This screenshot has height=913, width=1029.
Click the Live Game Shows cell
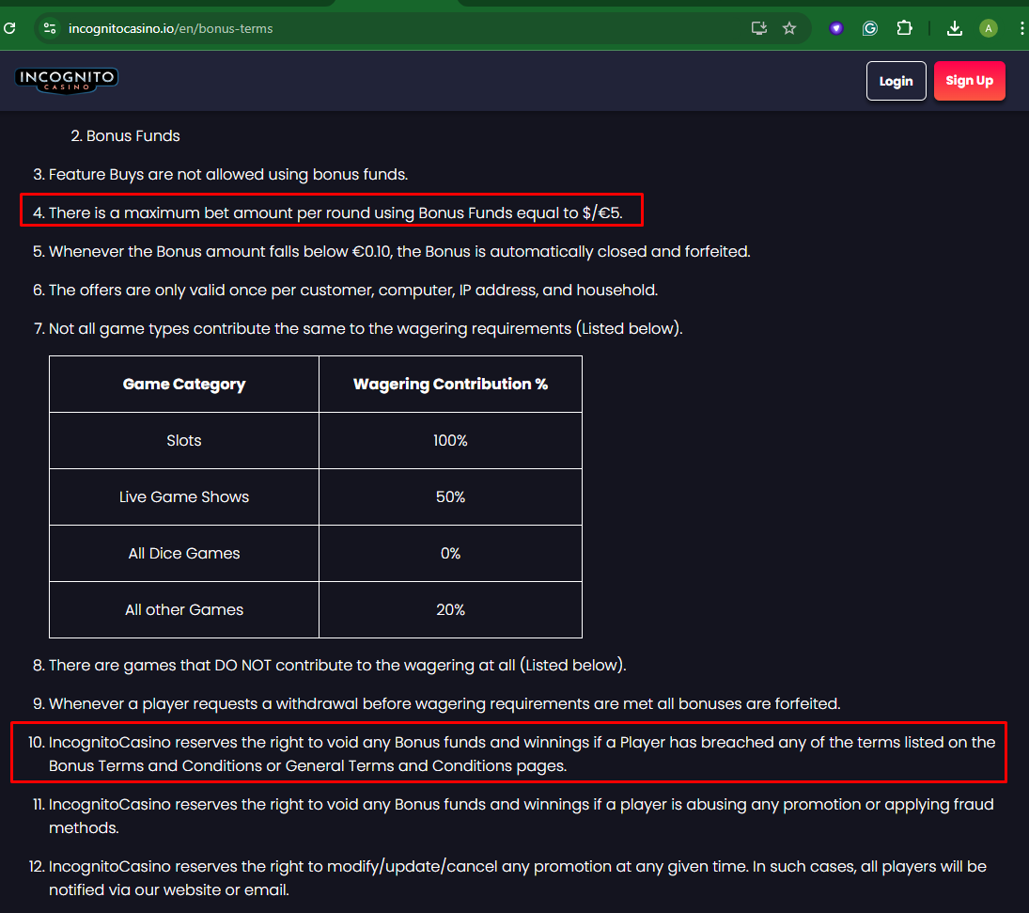pos(184,496)
